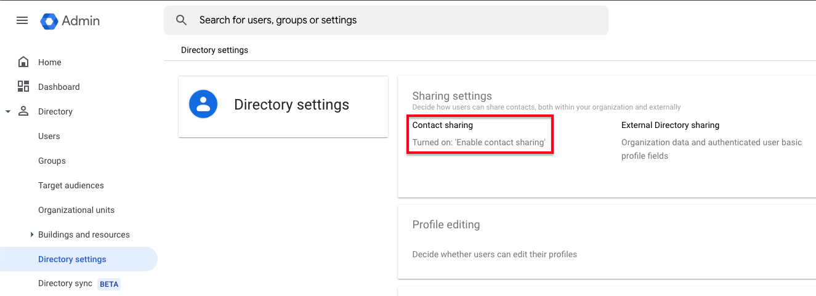Click the search magnifier icon
Viewport: 816px width, 296px height.
coord(181,20)
